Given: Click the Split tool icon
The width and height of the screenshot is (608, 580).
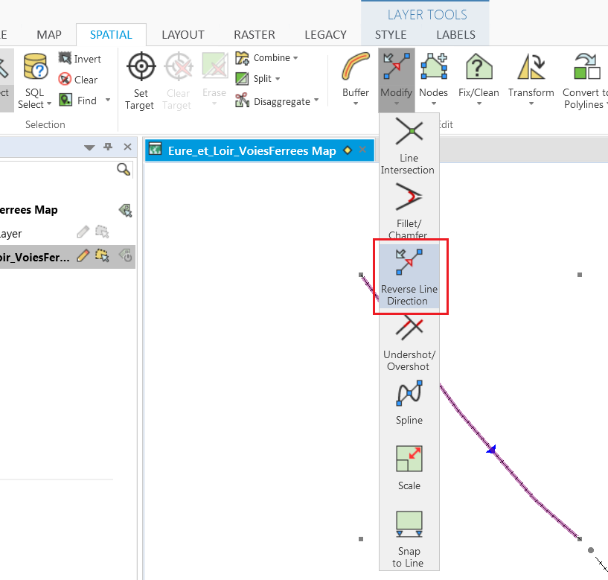Looking at the screenshot, I should point(243,79).
